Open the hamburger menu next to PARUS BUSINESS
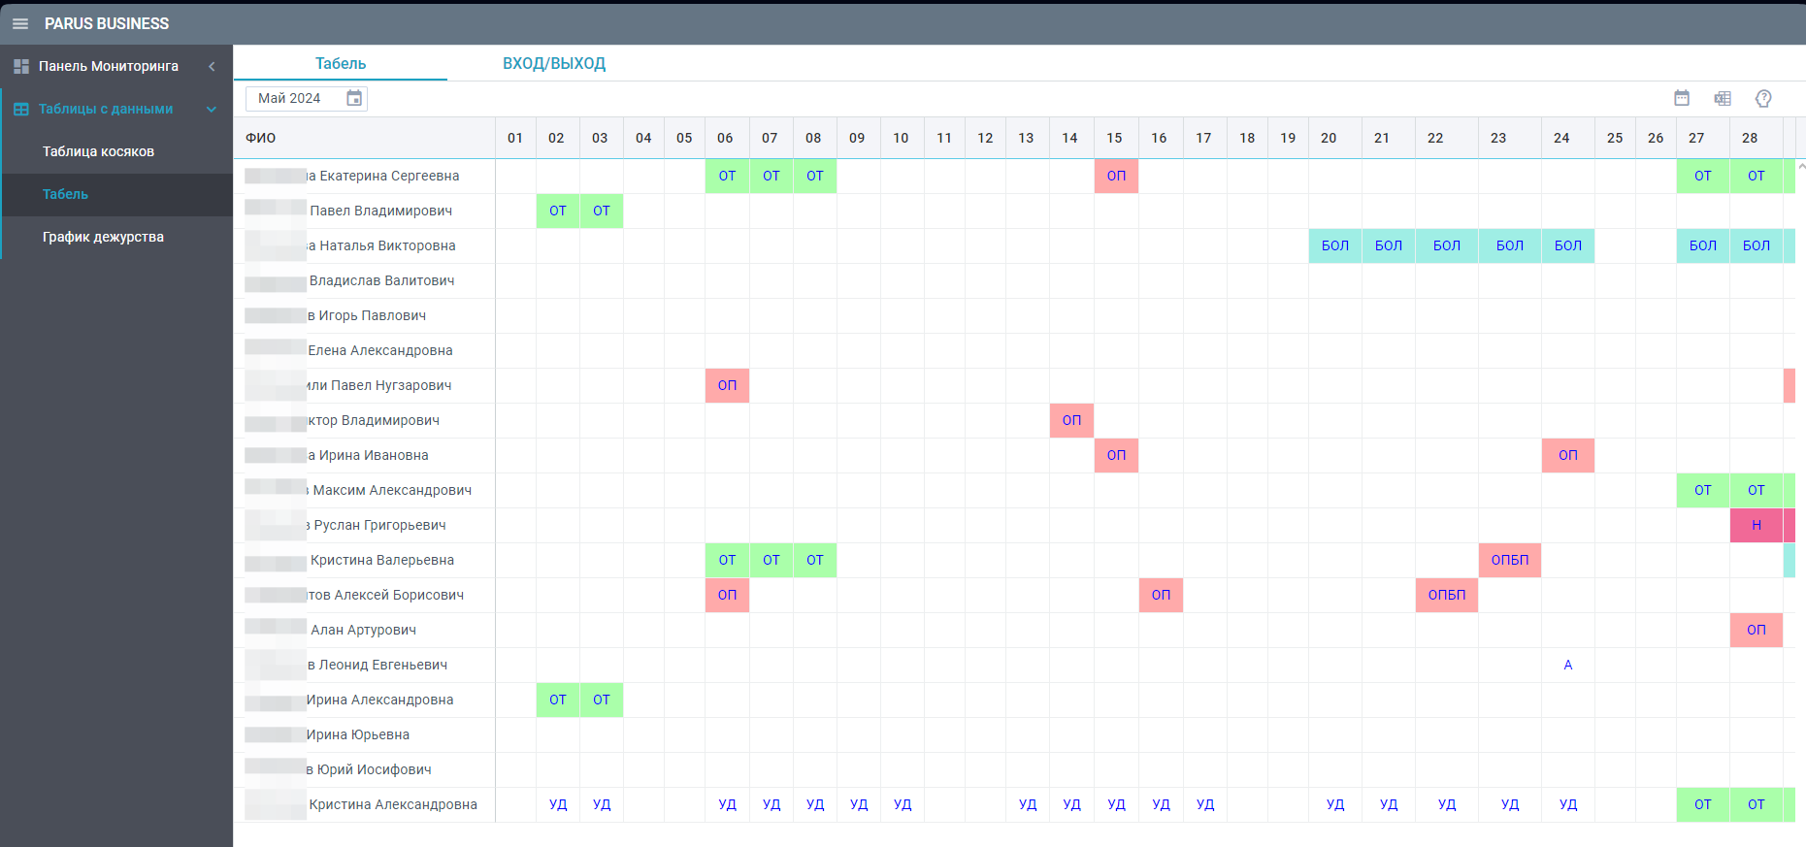The height and width of the screenshot is (847, 1806). (19, 23)
